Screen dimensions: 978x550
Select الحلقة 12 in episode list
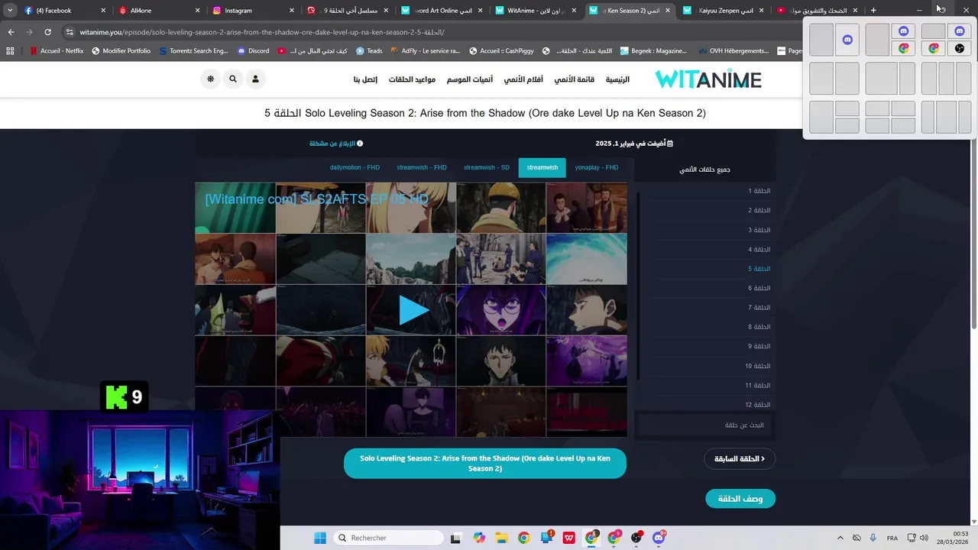(x=758, y=405)
